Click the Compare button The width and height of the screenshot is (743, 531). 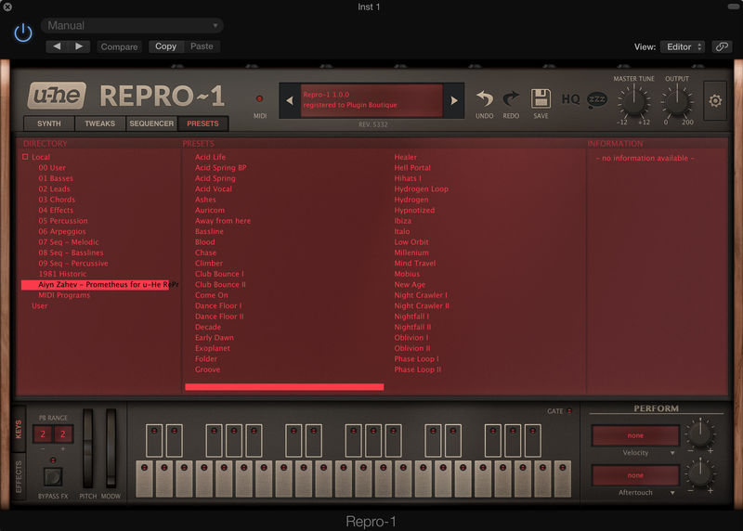119,46
